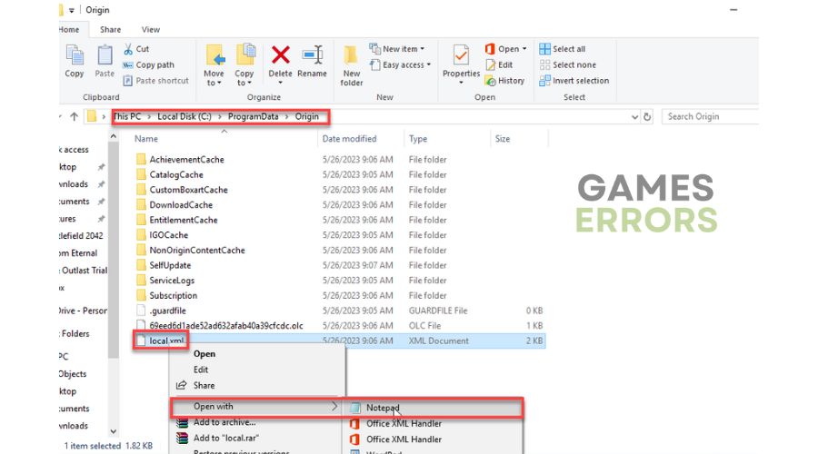Select the DownloadCache folder
Image resolution: width=818 pixels, height=454 pixels.
181,205
